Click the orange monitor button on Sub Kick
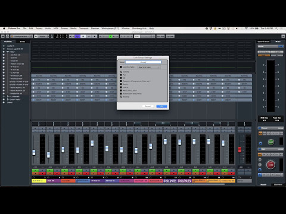Viewport: 286px width, 214px height. point(35,174)
